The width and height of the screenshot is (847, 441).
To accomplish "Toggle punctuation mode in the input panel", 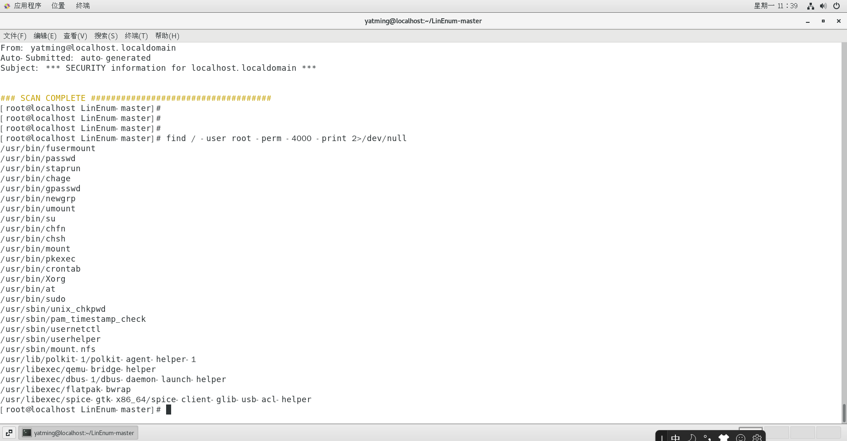I will pos(707,437).
